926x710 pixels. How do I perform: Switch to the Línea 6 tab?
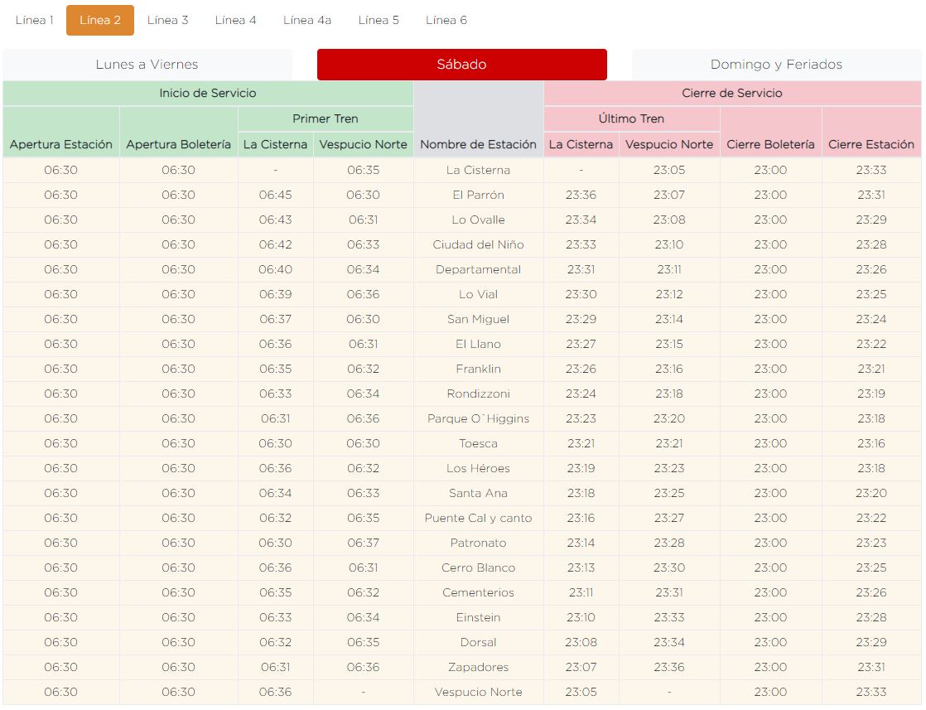(446, 20)
